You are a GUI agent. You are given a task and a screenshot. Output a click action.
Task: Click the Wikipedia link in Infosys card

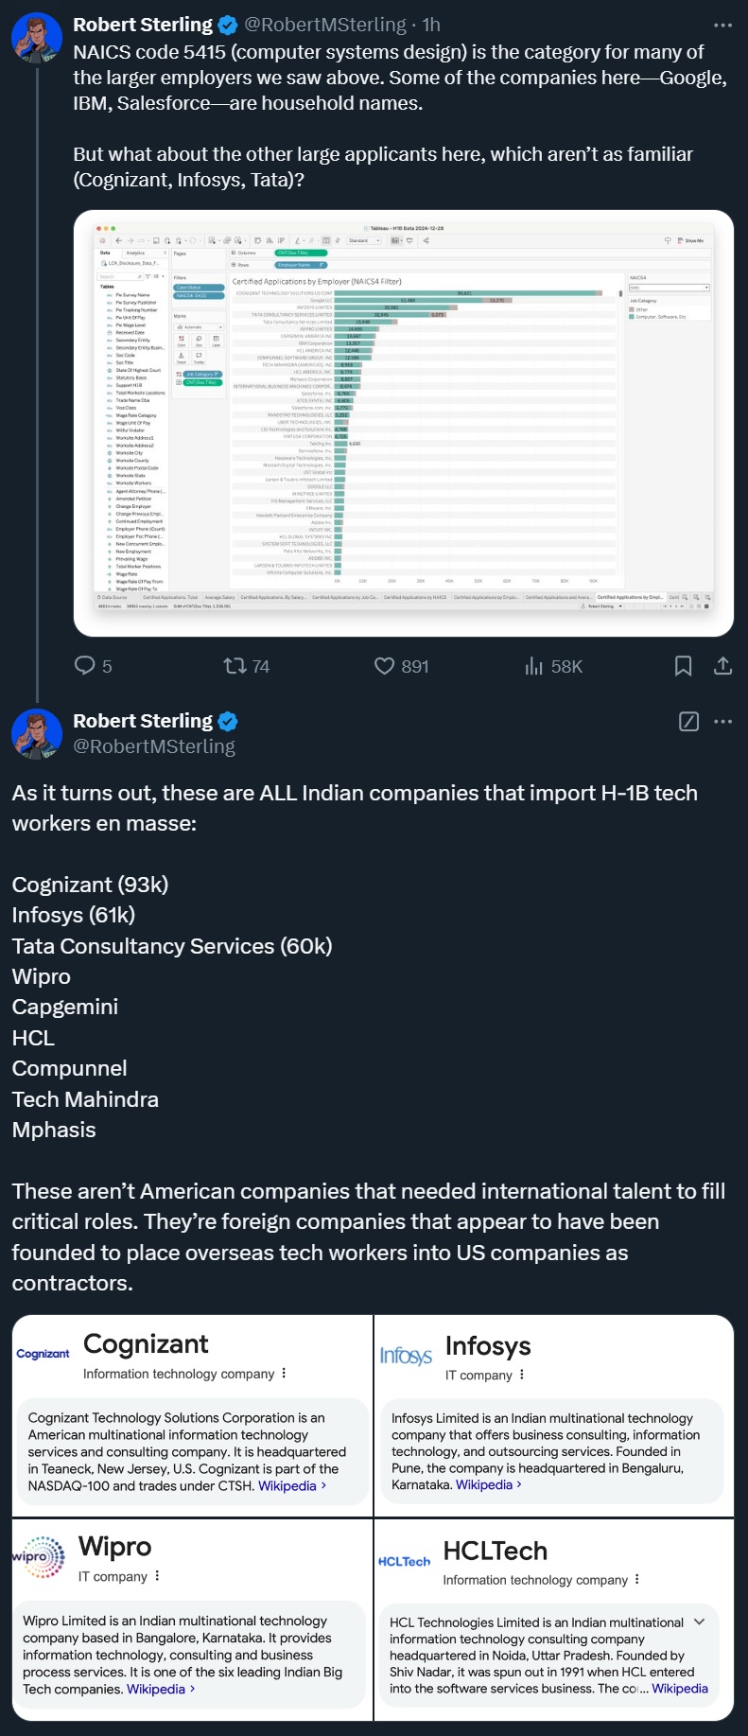484,1484
